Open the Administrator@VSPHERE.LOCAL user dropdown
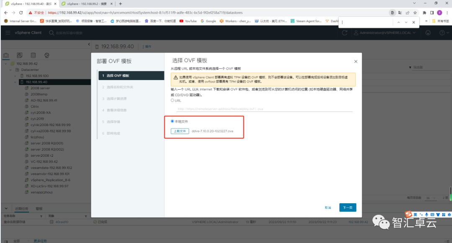The height and width of the screenshot is (243, 452). 385,33
